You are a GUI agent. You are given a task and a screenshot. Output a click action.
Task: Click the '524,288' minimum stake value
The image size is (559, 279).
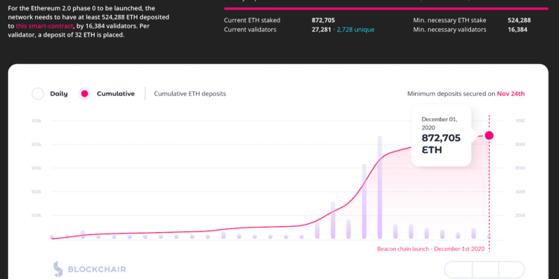coord(519,20)
